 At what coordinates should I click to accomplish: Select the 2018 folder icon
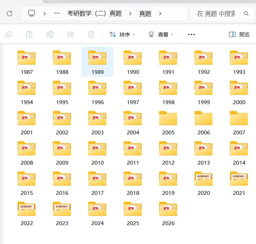pos(133,178)
